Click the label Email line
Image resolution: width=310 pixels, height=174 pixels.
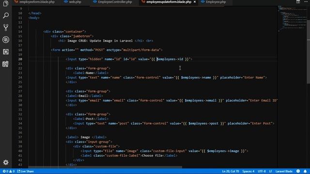pos(84,96)
